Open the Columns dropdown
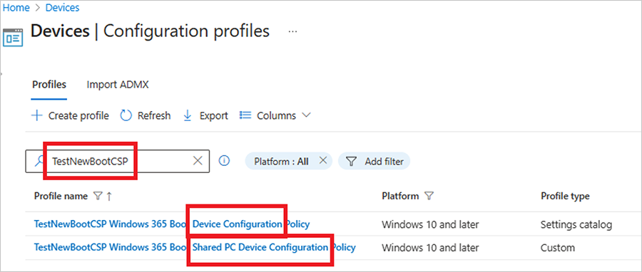 click(275, 115)
